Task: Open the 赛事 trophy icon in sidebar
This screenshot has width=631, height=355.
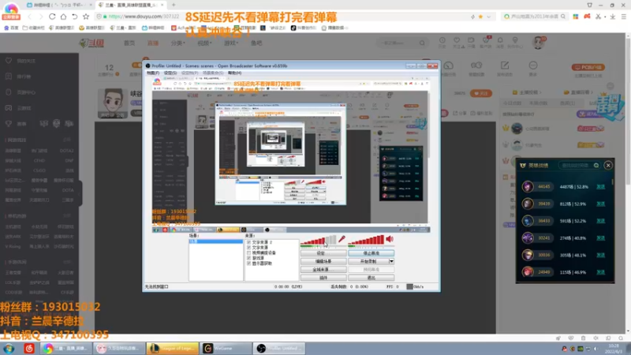Action: coord(9,124)
